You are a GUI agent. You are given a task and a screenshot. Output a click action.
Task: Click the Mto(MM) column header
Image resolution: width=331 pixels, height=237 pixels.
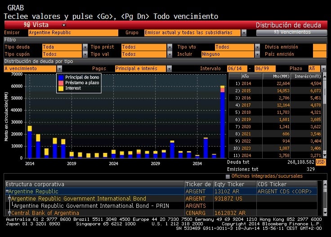[x=277, y=76]
